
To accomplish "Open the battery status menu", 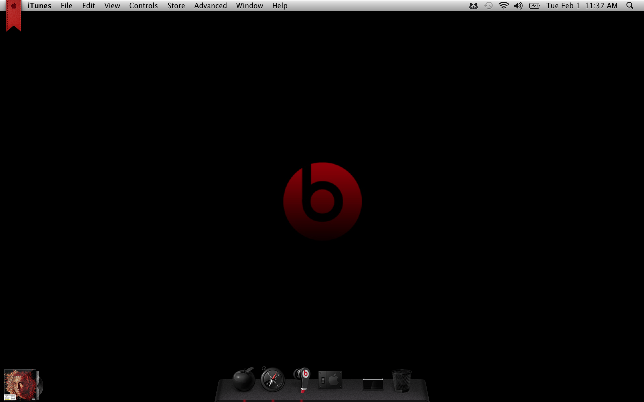I will tap(534, 6).
